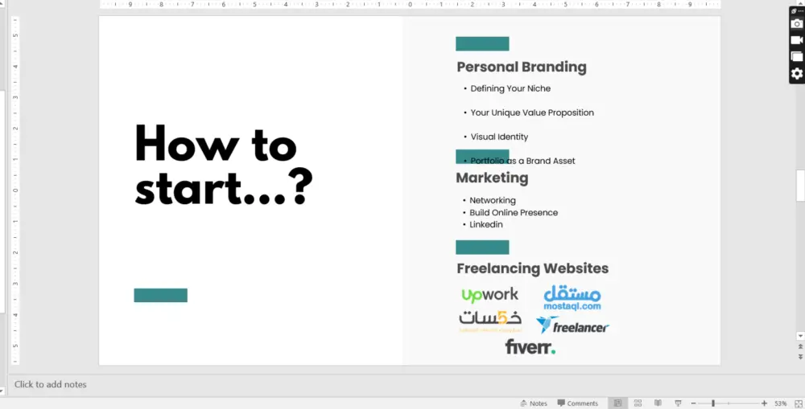Viewport: 805px width, 409px height.
Task: Switch to Reading View
Action: click(658, 403)
